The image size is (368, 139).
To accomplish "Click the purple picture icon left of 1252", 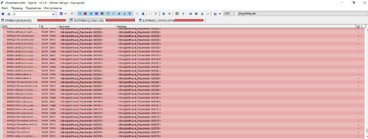I will tap(215, 14).
